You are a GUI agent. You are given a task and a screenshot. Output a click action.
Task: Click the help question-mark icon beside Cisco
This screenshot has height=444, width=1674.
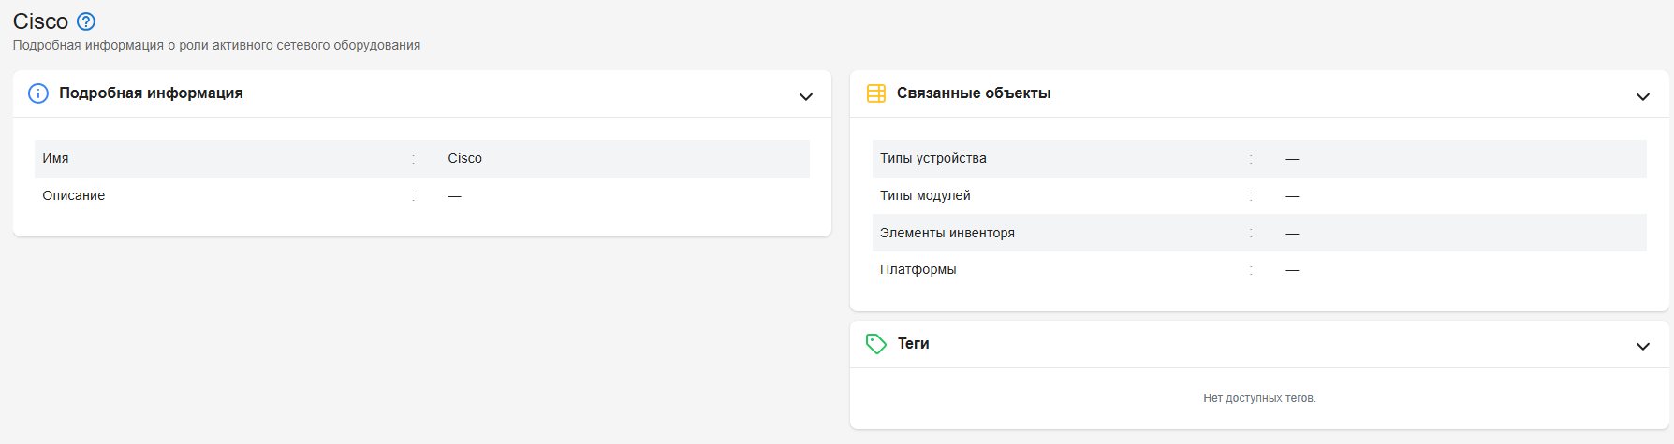(x=86, y=21)
